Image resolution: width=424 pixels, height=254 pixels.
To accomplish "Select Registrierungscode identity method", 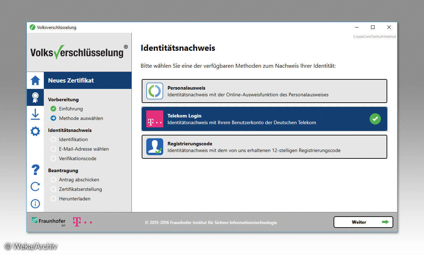I will (x=264, y=147).
